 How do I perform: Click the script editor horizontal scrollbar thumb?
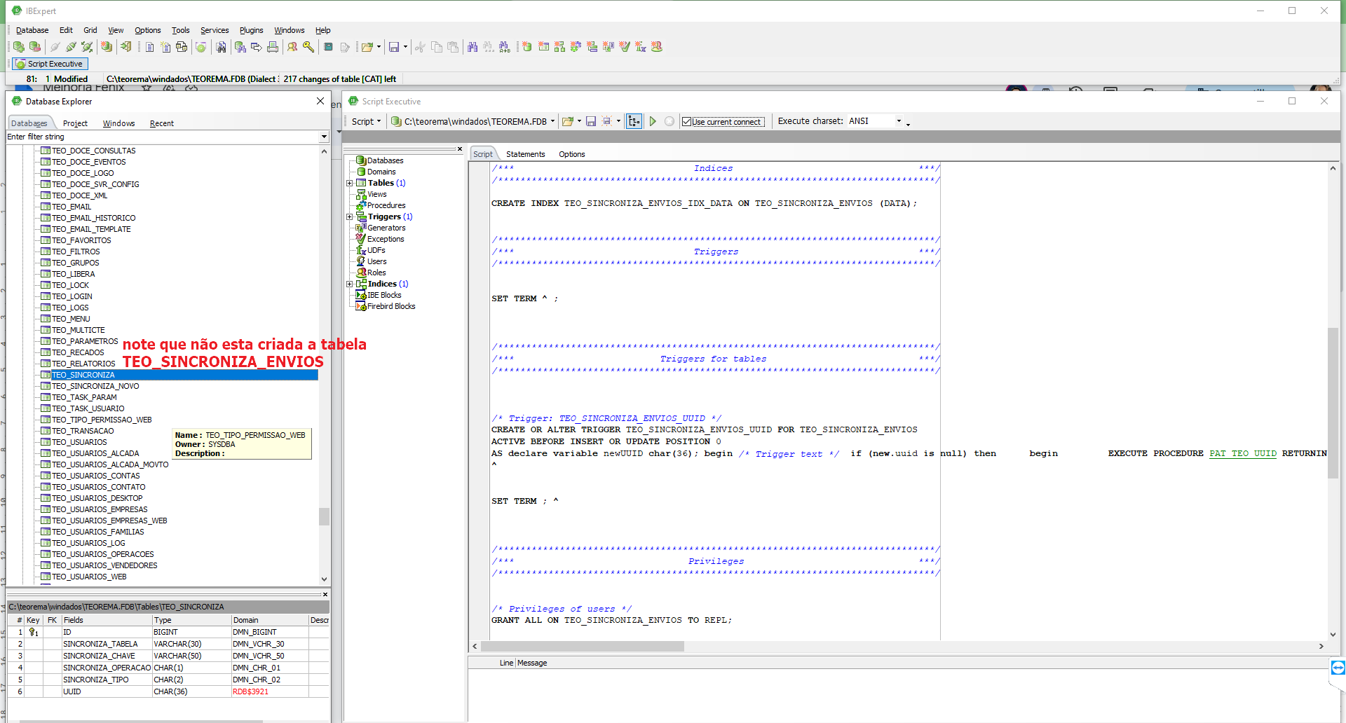583,647
